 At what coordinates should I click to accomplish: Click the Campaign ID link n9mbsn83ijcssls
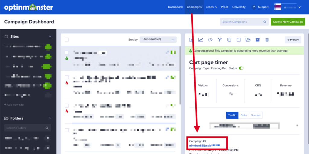200,146
